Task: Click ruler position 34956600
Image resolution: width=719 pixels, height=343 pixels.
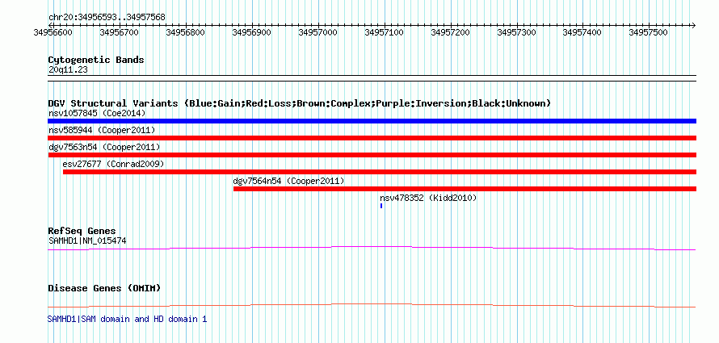Action: click(x=53, y=32)
